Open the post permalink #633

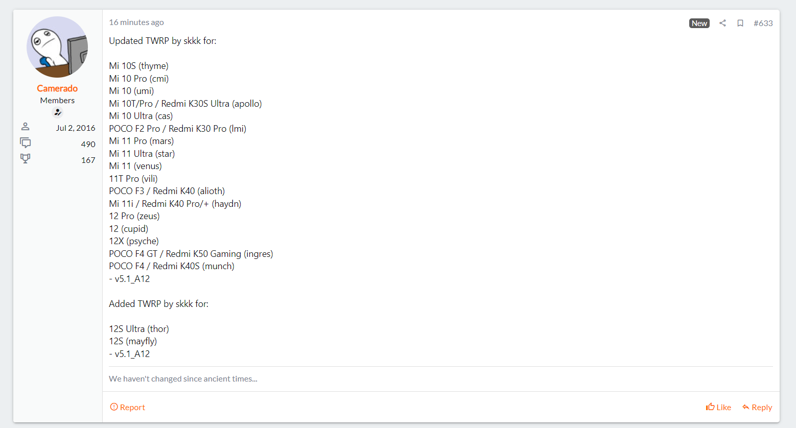[x=763, y=23]
